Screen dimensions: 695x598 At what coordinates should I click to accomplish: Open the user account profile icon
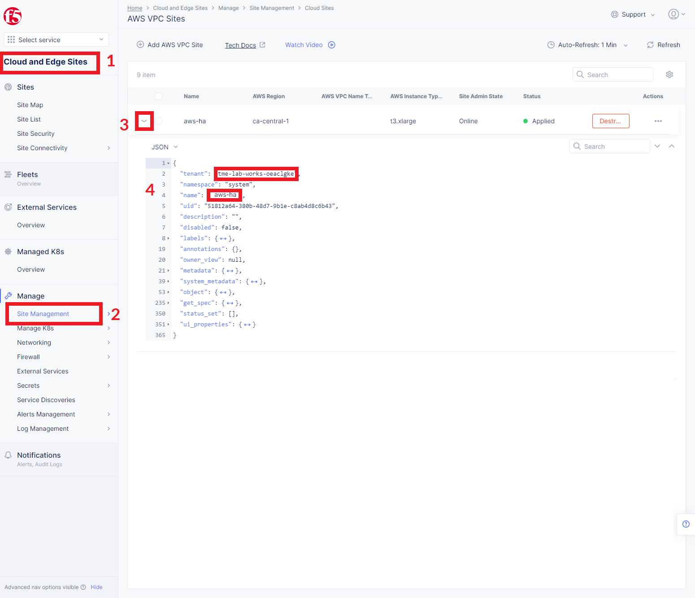coord(673,14)
